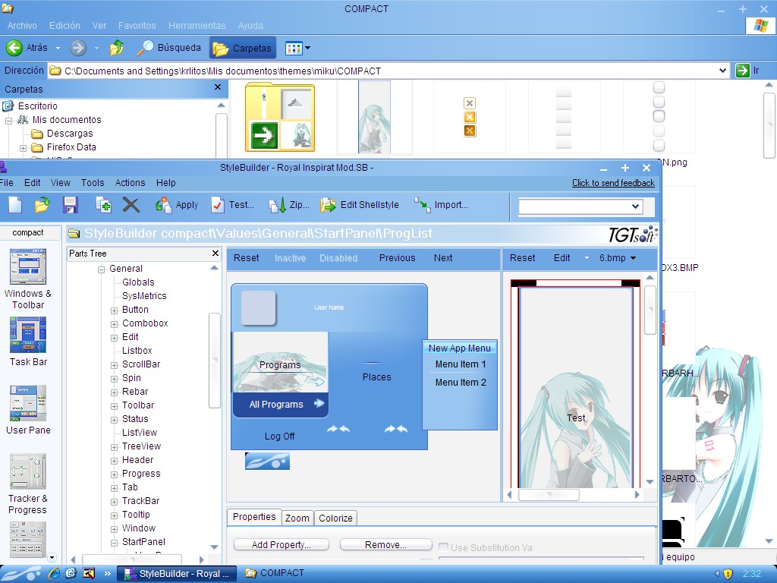Toggle the Carpetas folders pane button

242,48
